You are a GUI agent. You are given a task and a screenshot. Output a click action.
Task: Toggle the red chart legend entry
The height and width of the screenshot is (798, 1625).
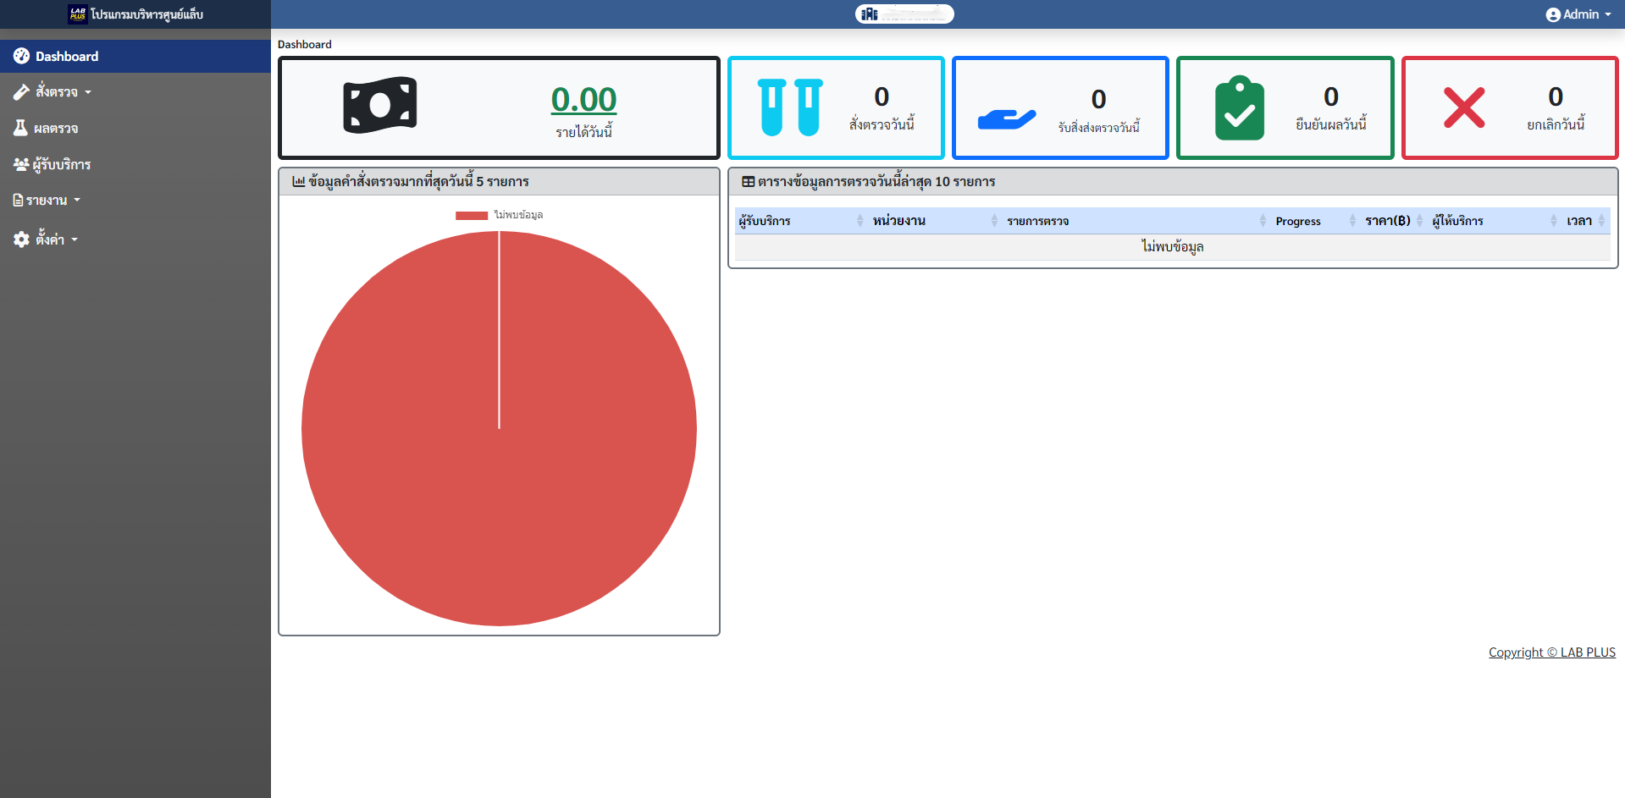click(499, 215)
